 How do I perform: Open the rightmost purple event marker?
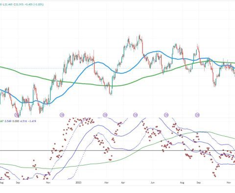point(197,115)
